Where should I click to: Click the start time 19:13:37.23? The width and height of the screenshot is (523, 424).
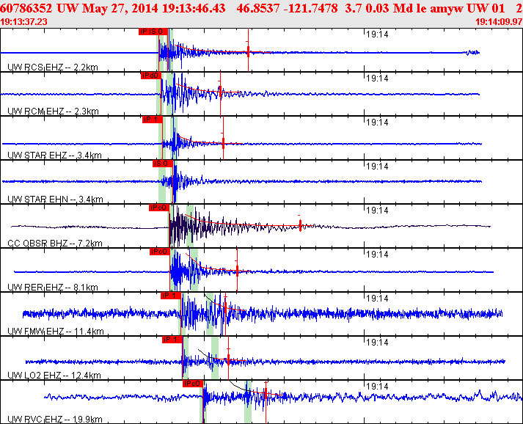[23, 22]
